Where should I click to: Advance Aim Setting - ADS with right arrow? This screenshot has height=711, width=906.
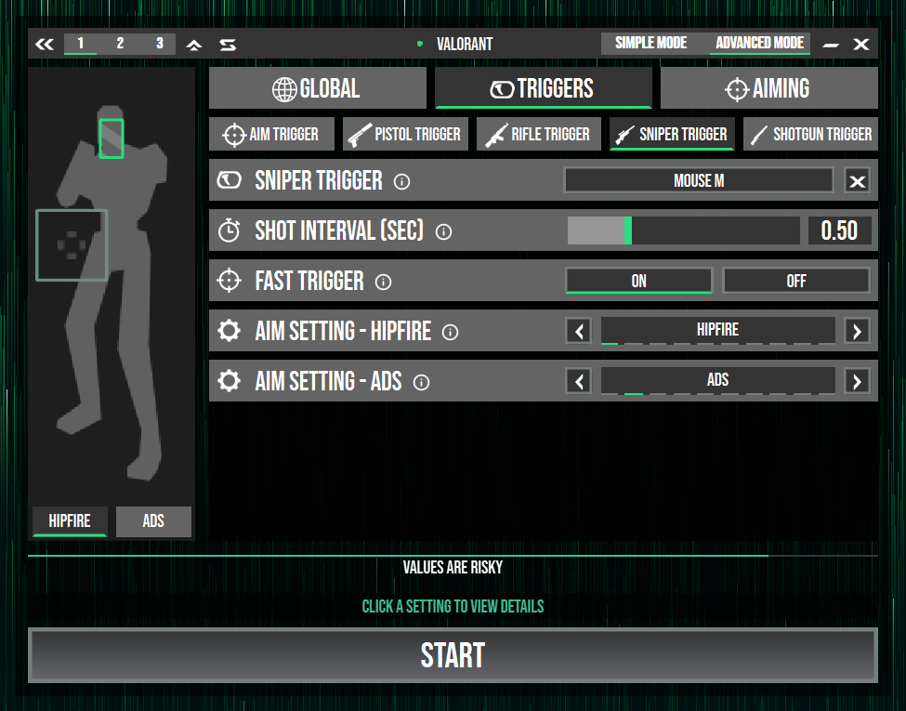coord(857,381)
